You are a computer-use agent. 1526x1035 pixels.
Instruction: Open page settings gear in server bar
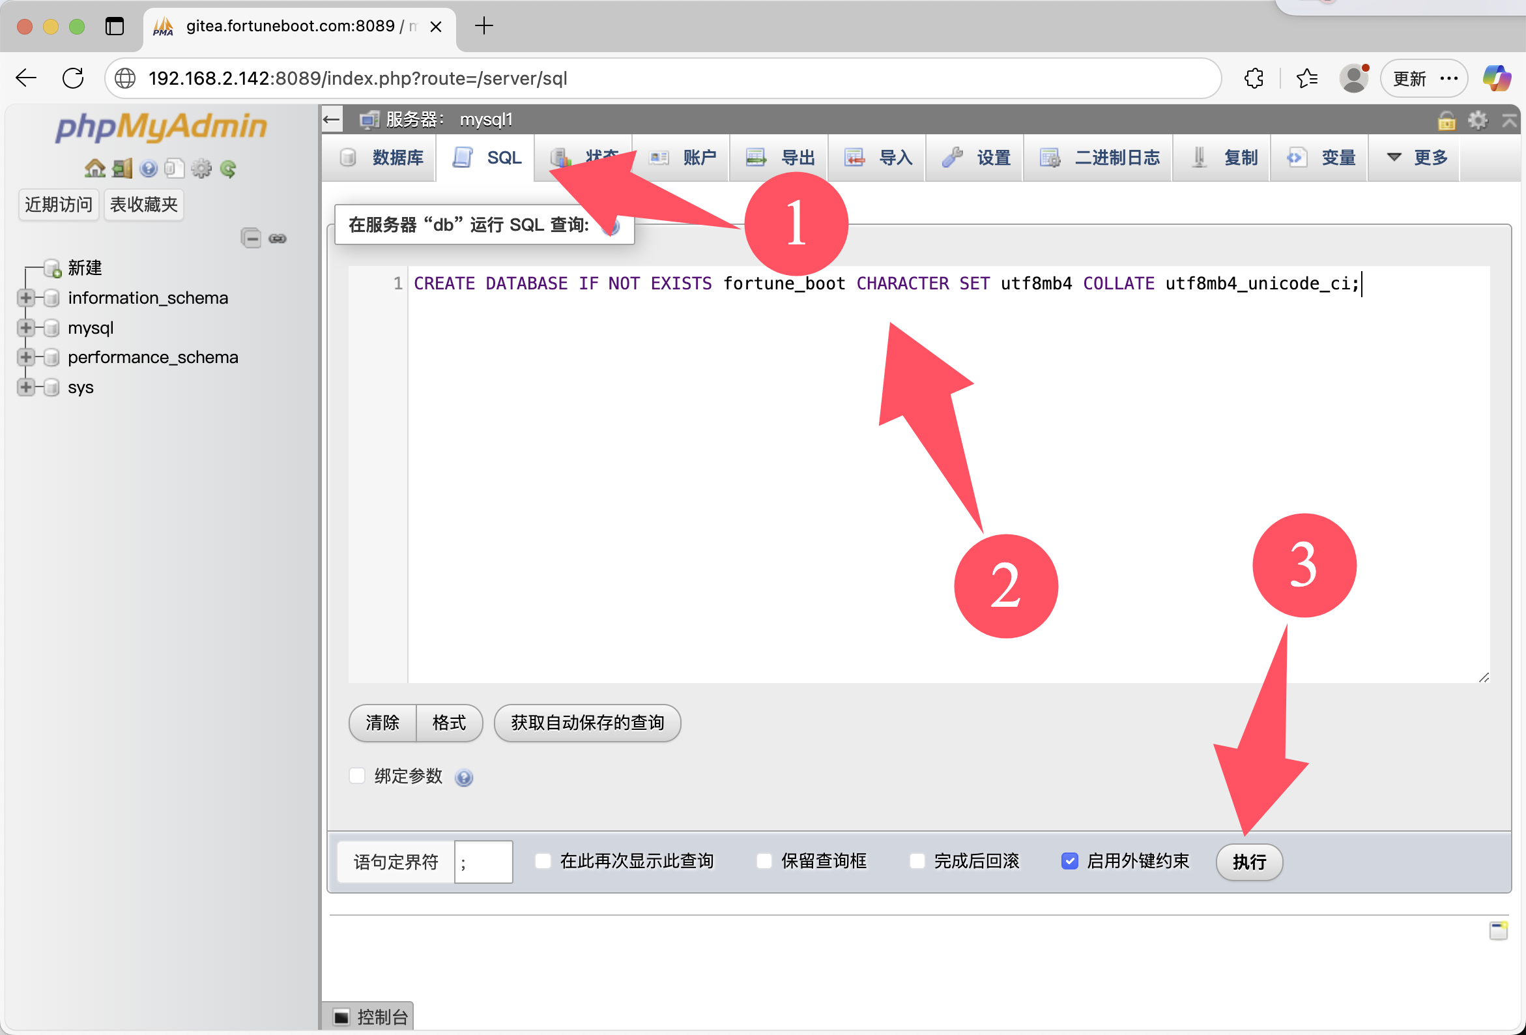coord(1477,120)
